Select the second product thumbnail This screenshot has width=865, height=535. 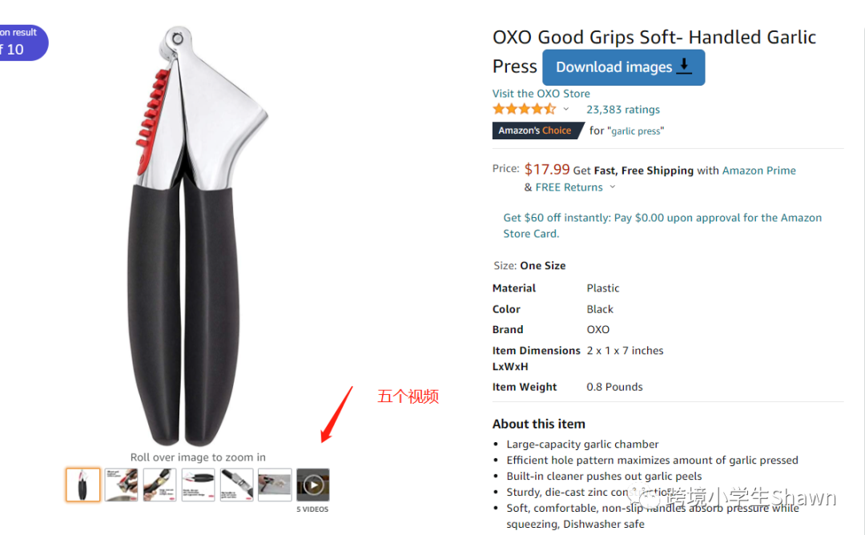coord(121,485)
